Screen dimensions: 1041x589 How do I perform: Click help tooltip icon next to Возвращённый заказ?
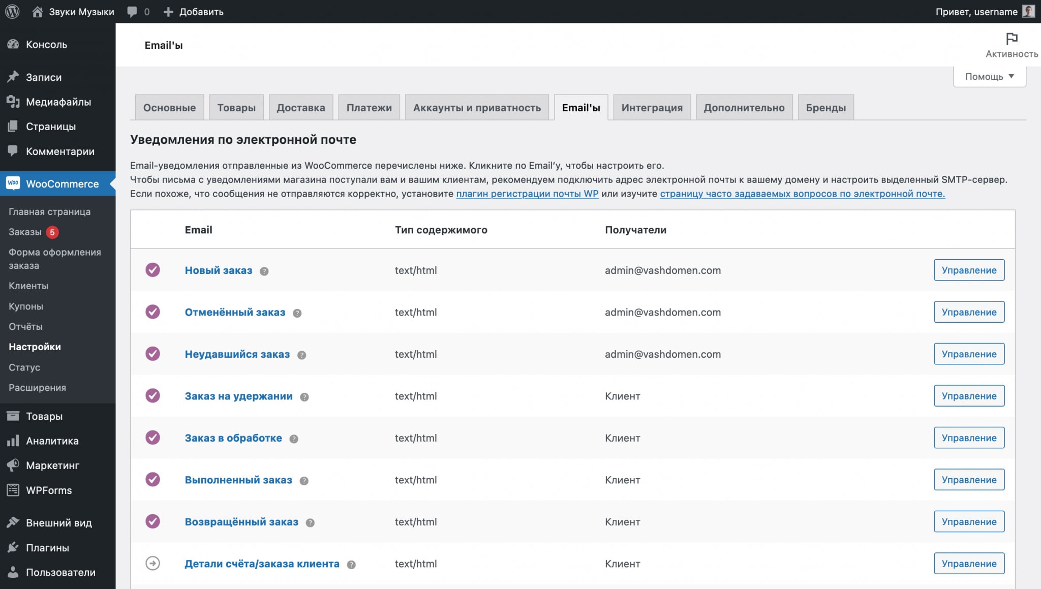point(310,523)
